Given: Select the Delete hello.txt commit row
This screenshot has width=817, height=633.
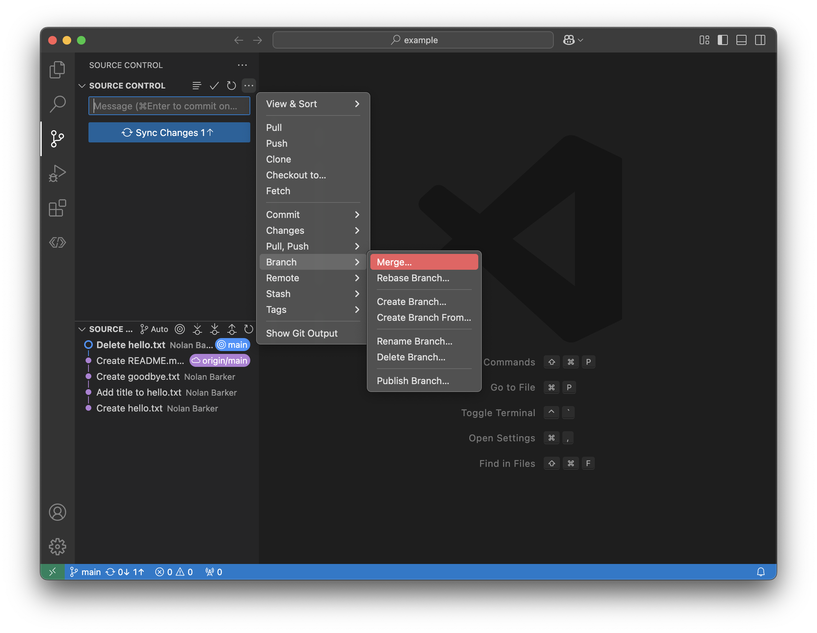Looking at the screenshot, I should (166, 345).
